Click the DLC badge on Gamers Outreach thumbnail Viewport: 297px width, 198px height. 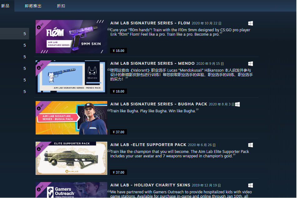click(x=40, y=188)
